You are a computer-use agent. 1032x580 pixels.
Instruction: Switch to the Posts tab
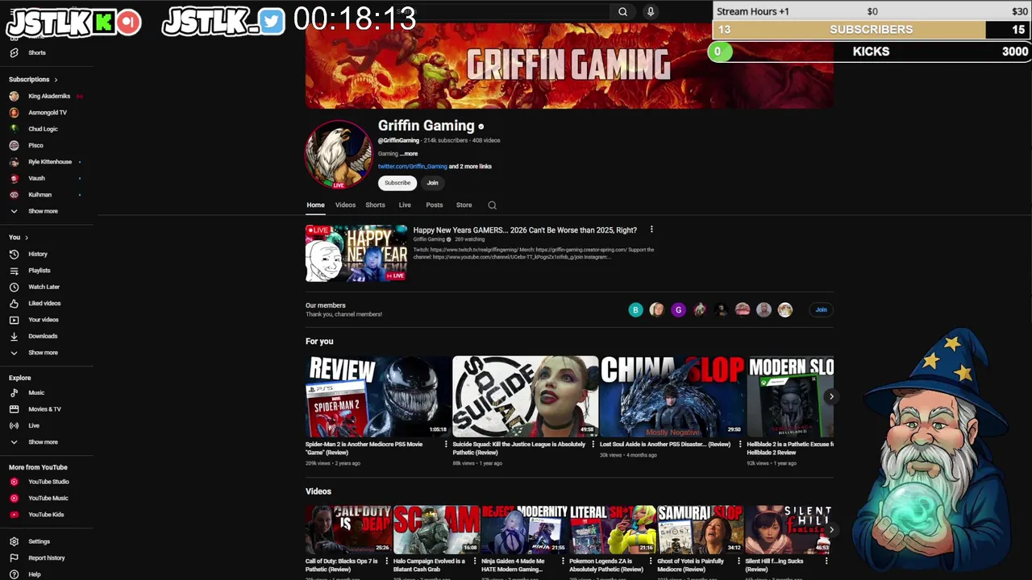(x=435, y=205)
